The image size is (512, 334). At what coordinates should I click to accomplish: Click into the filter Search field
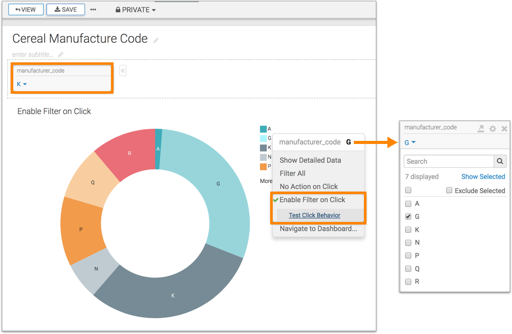tap(449, 161)
